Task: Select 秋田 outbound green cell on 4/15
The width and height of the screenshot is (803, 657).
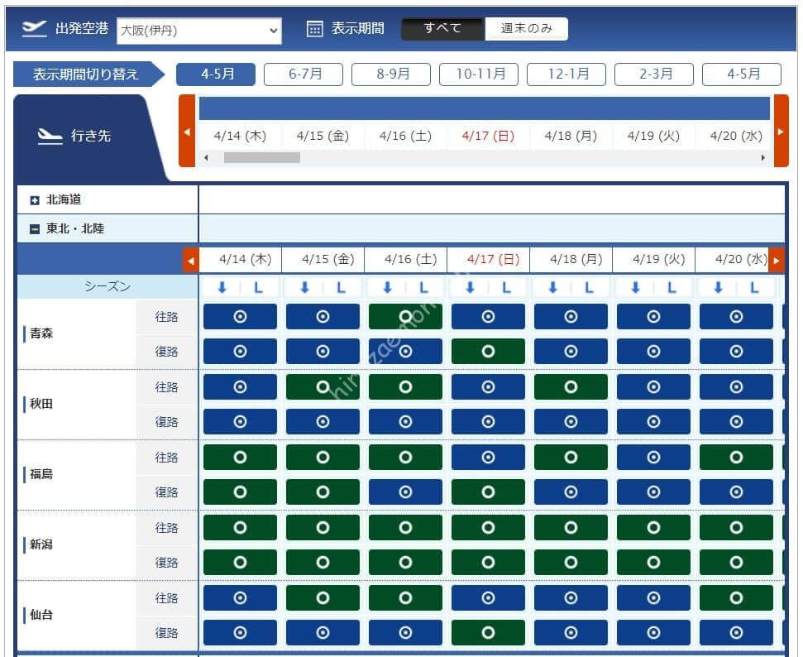Action: (x=323, y=386)
